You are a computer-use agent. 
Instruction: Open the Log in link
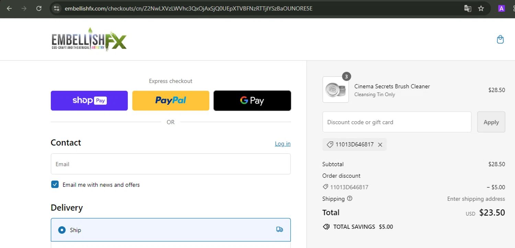pyautogui.click(x=283, y=144)
